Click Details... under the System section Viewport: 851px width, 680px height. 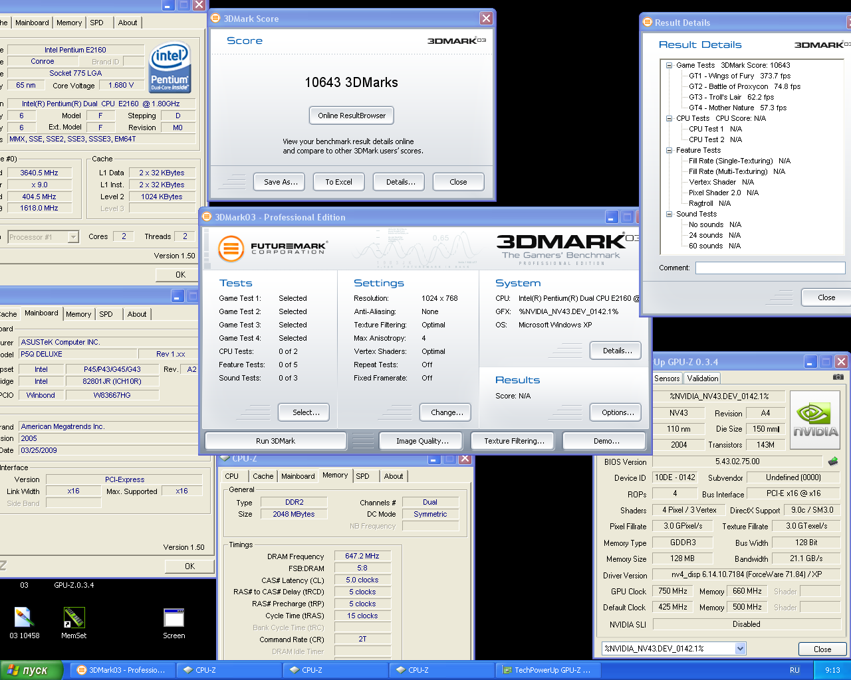tap(617, 351)
